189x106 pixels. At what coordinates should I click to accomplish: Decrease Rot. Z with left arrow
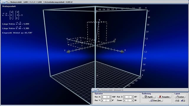[x=125, y=97]
